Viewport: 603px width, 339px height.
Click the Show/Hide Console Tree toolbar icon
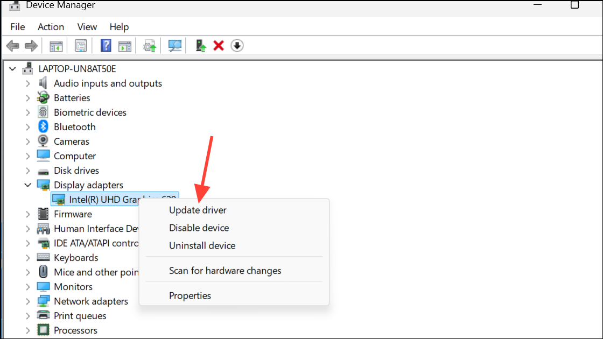[55, 45]
